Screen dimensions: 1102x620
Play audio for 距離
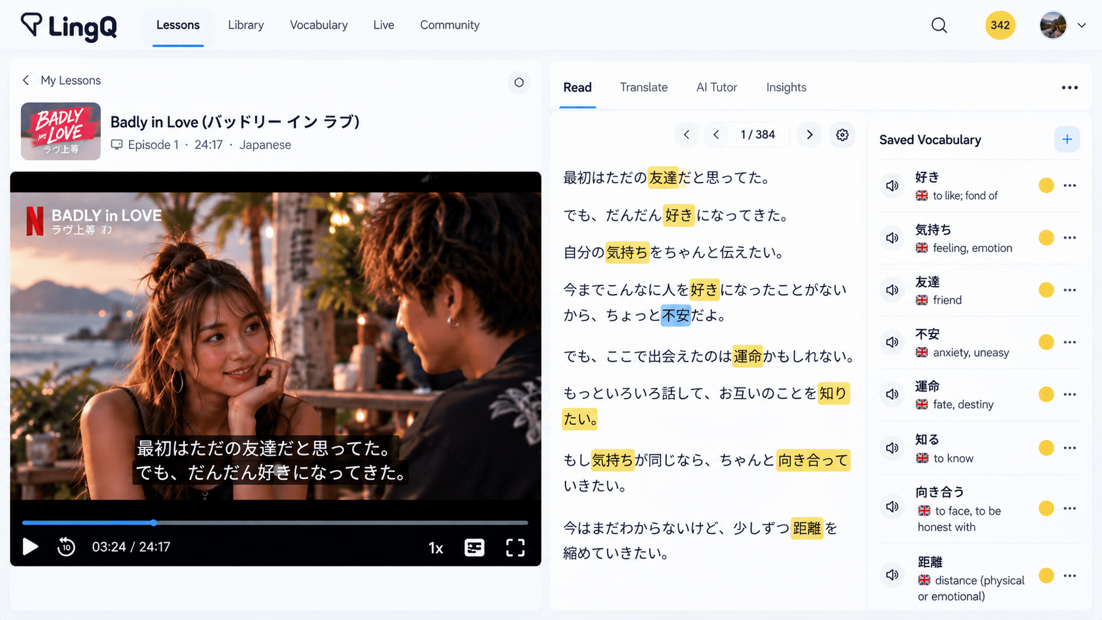pos(892,575)
